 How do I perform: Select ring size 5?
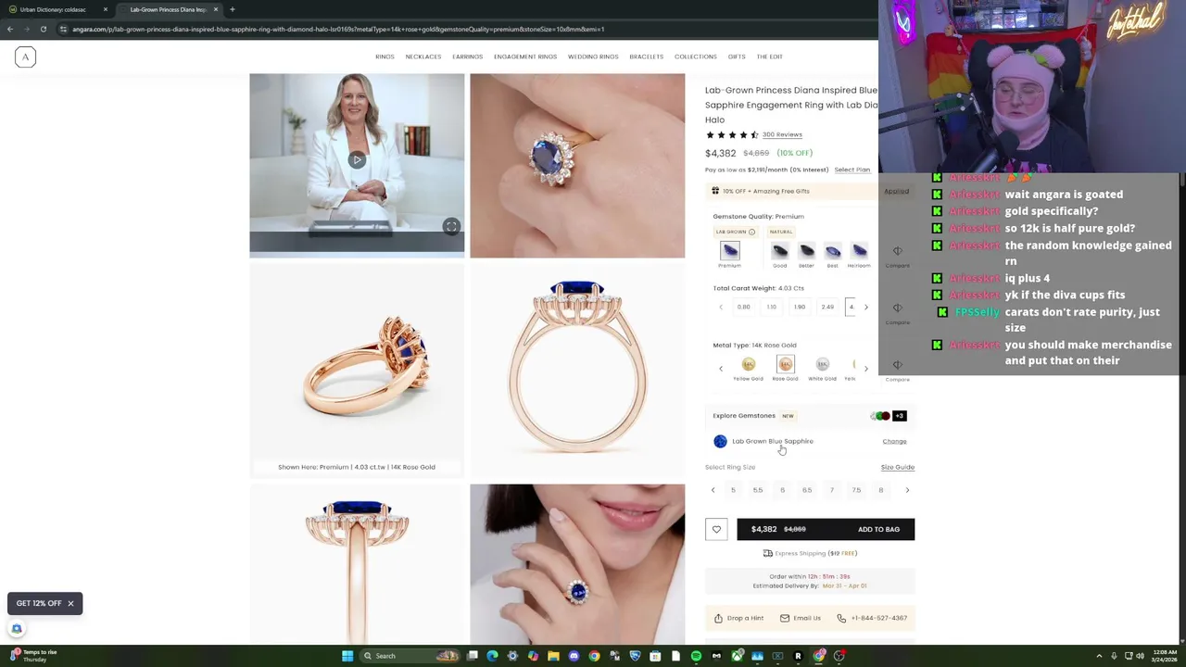(733, 490)
